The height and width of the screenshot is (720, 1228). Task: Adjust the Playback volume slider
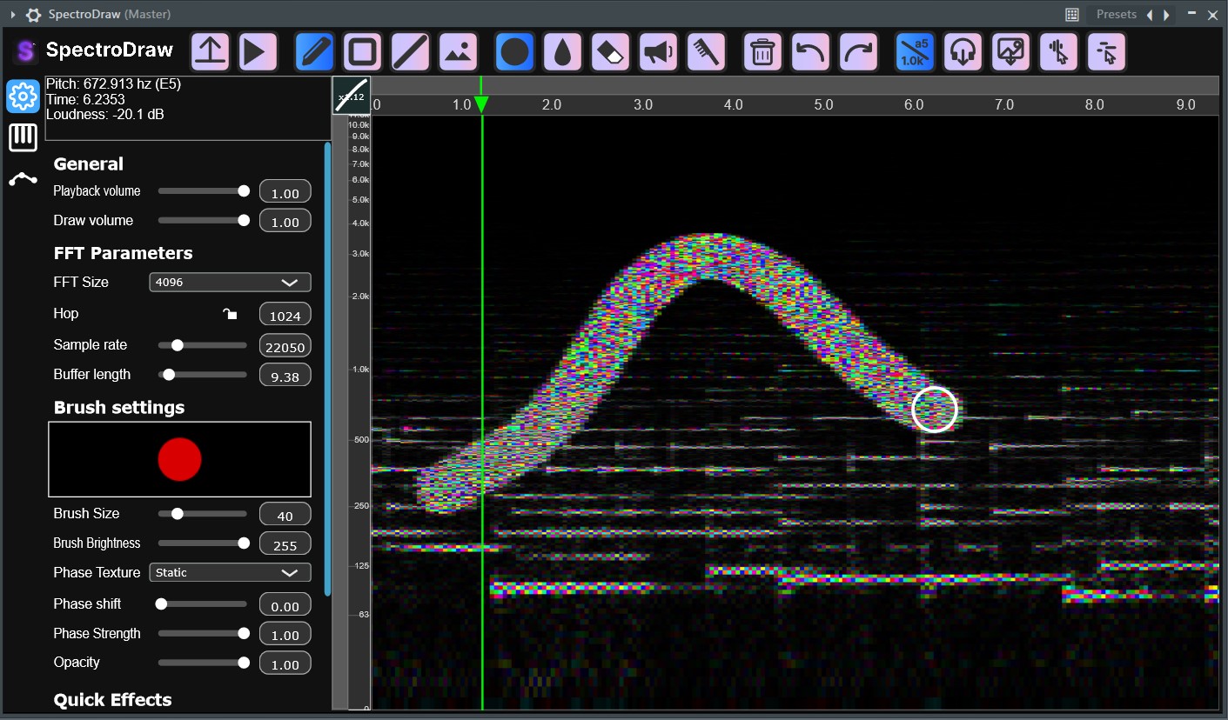[x=203, y=191]
